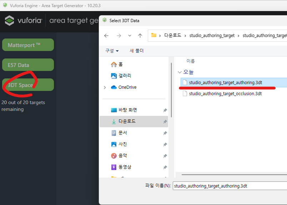Click the 다운로드 breadcrumb in address bar
This screenshot has height=205, width=287.
coord(173,36)
